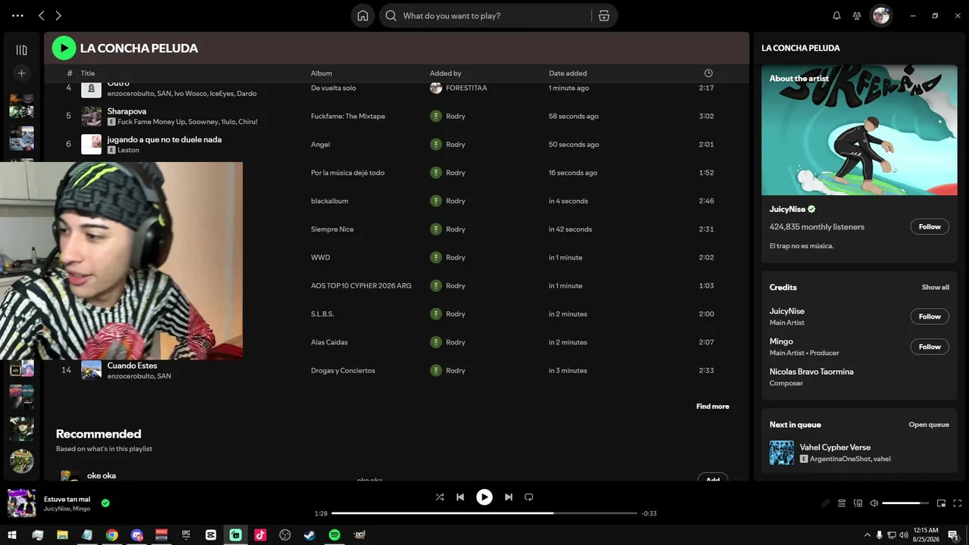Expand Your Library in the left sidebar
The image size is (969, 545).
[x=22, y=50]
